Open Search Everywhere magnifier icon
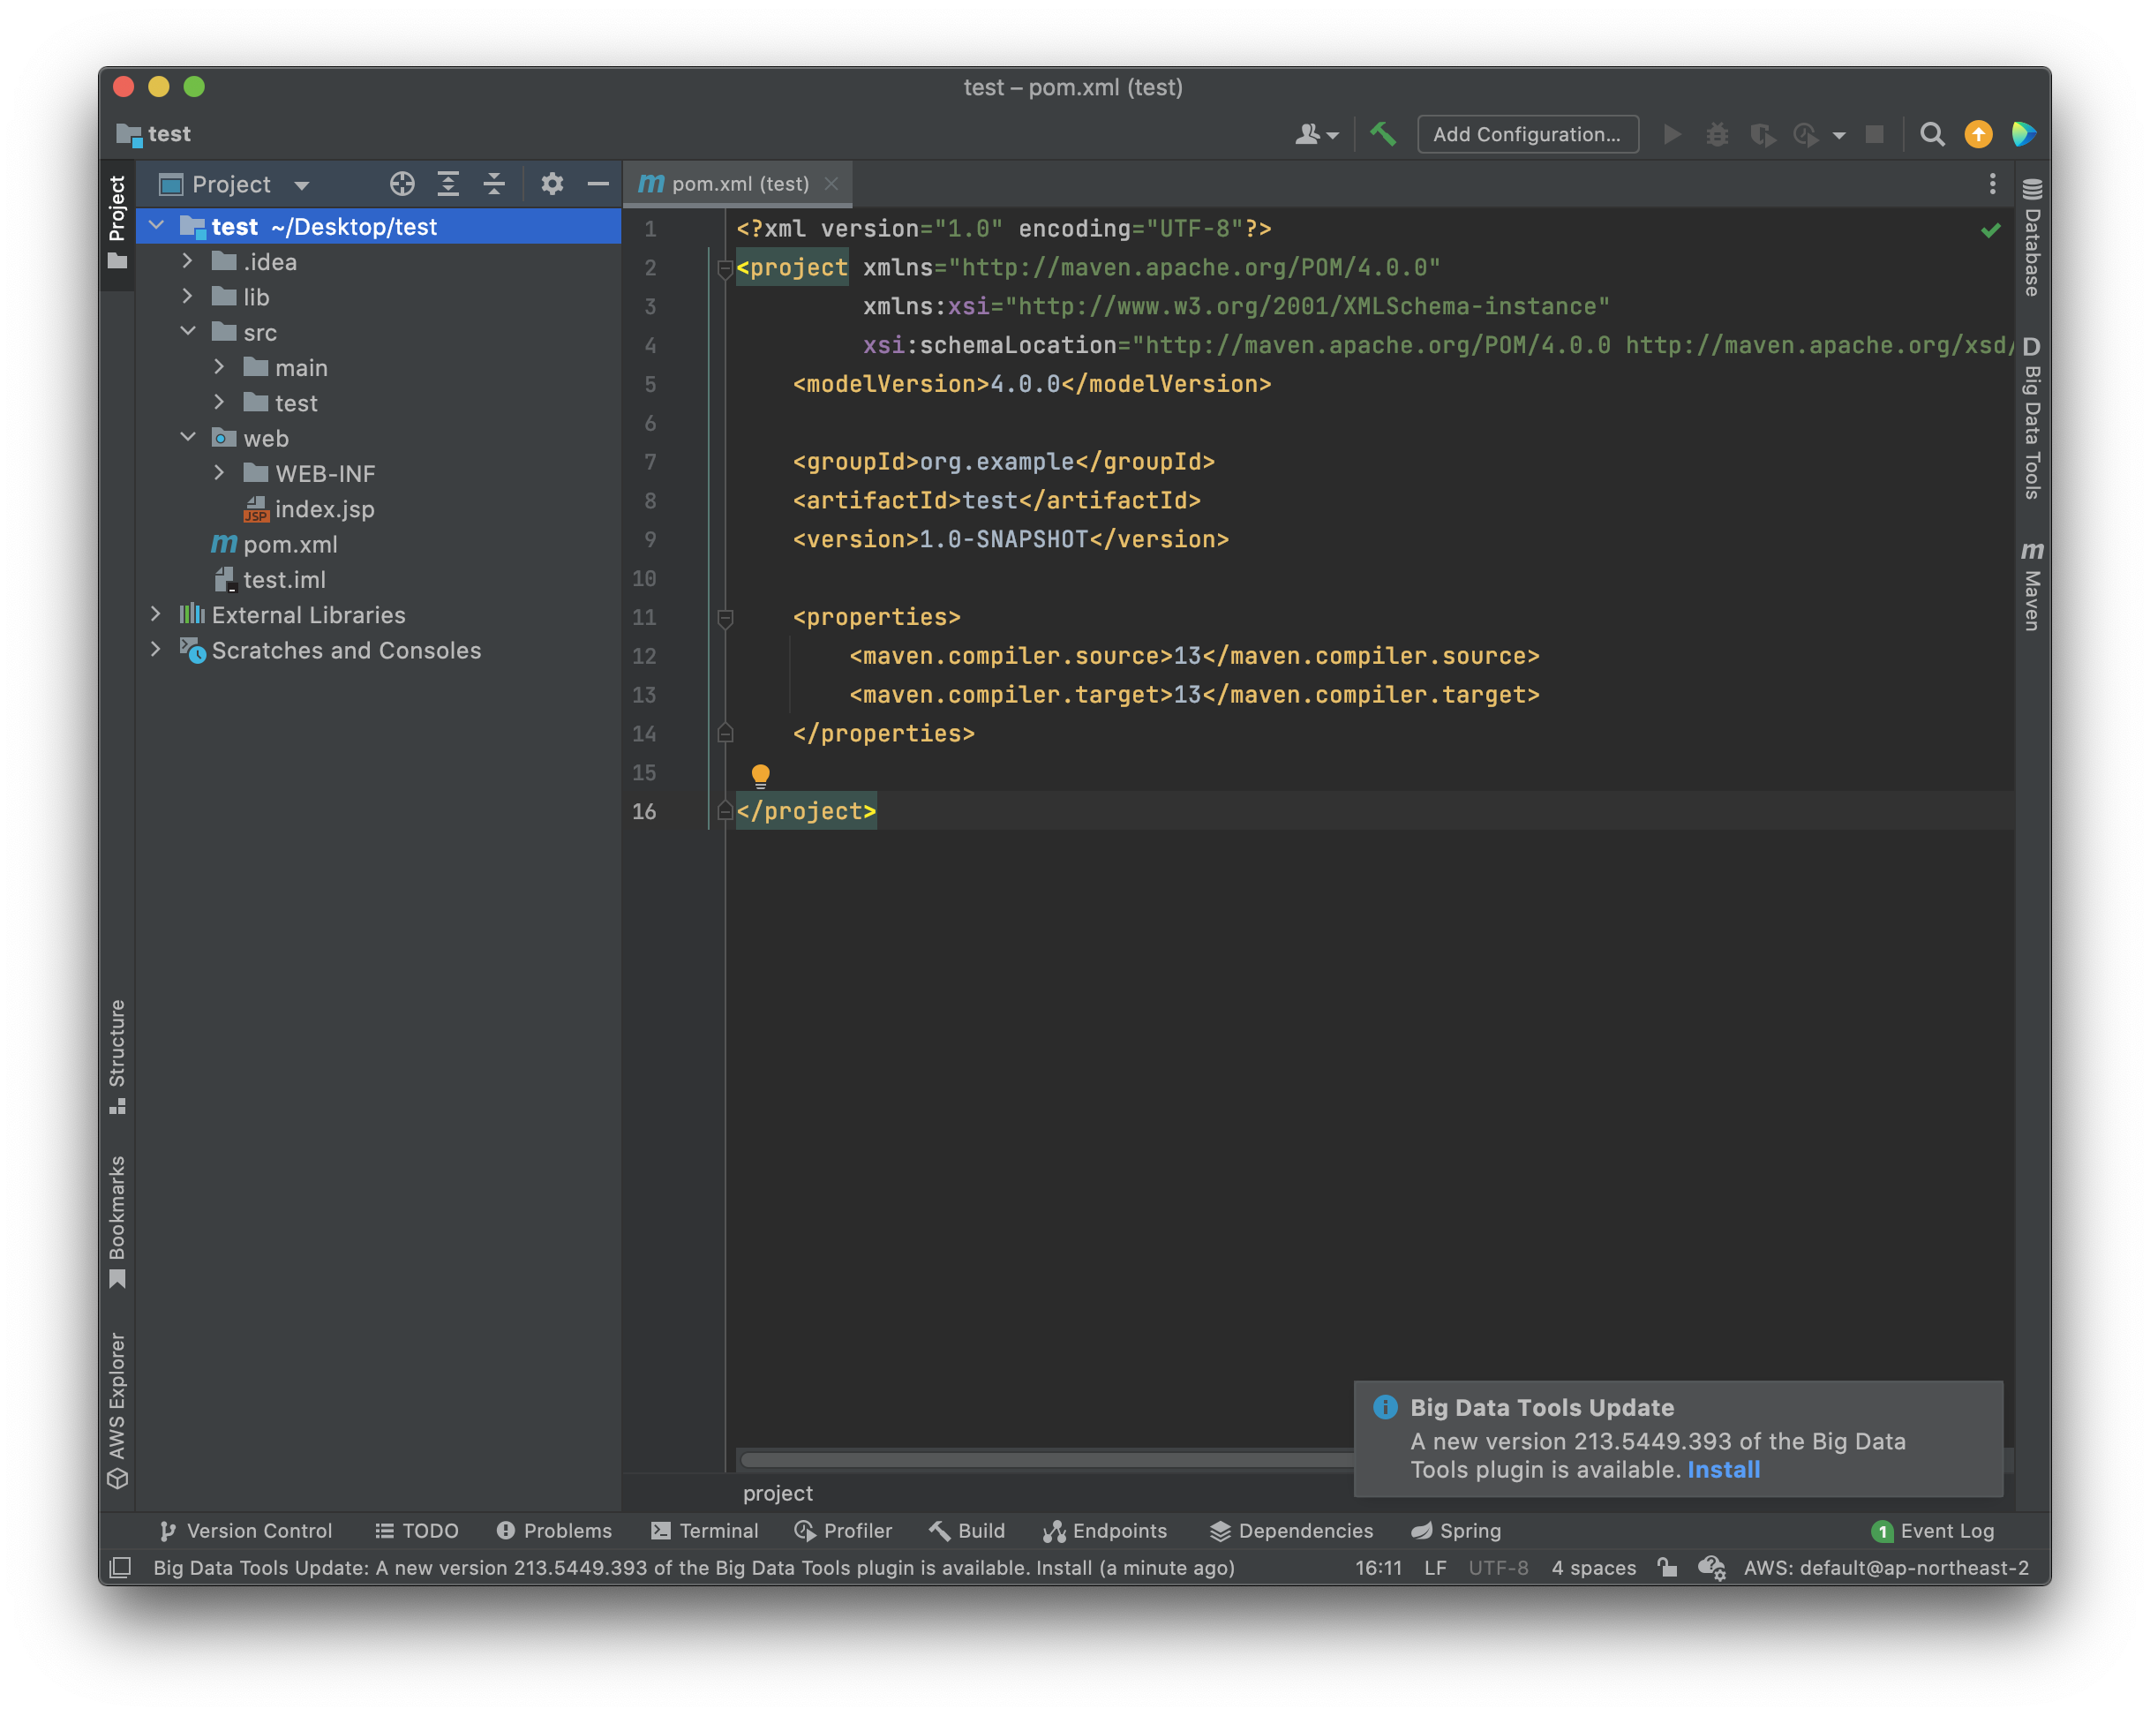This screenshot has width=2150, height=1716. pyautogui.click(x=1932, y=133)
